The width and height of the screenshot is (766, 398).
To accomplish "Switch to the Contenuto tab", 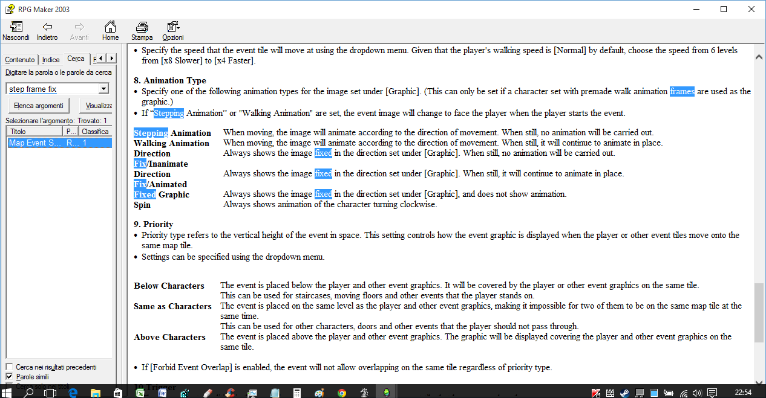I will pyautogui.click(x=20, y=60).
